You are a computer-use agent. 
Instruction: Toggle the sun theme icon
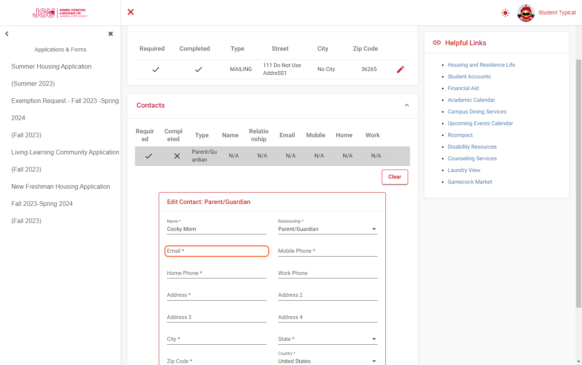point(505,13)
